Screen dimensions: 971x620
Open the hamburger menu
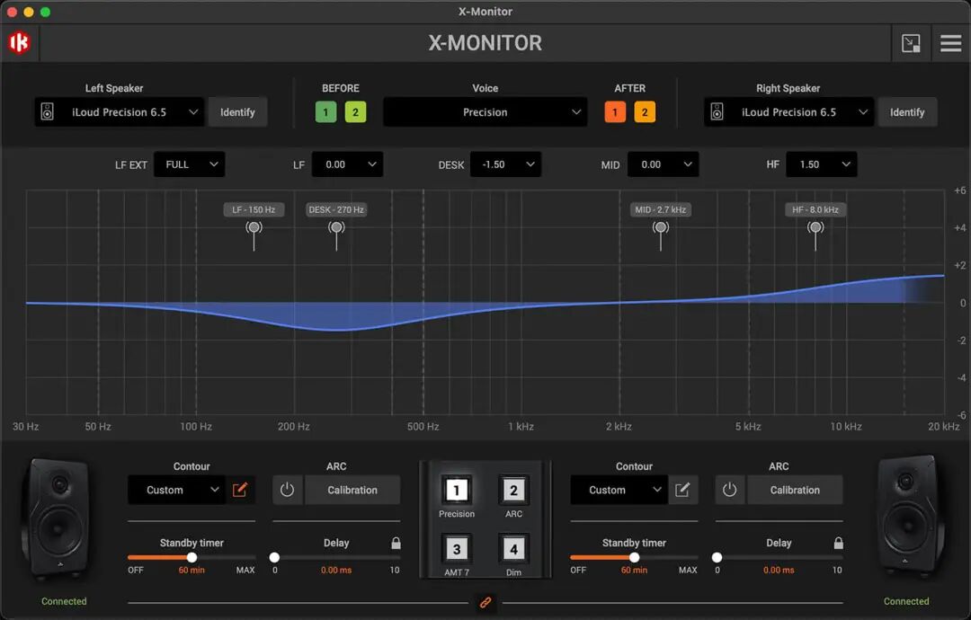pos(950,43)
